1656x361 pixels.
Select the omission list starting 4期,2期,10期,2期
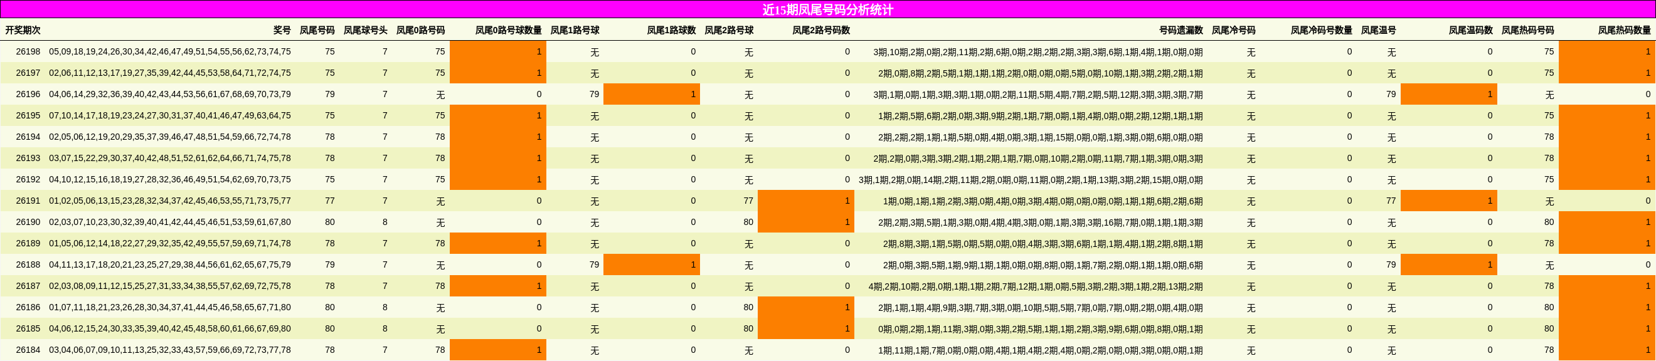[1036, 286]
